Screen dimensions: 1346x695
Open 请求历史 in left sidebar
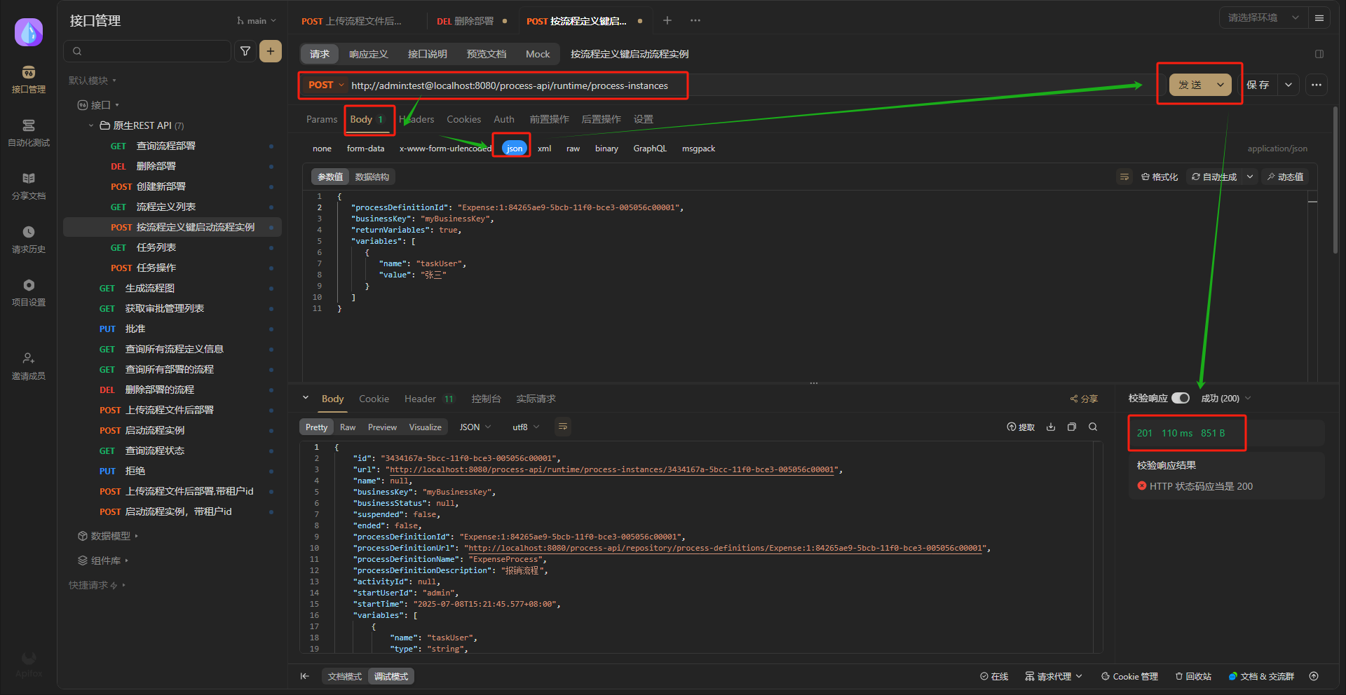(28, 238)
